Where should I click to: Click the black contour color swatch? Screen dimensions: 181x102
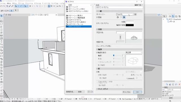[130, 25]
